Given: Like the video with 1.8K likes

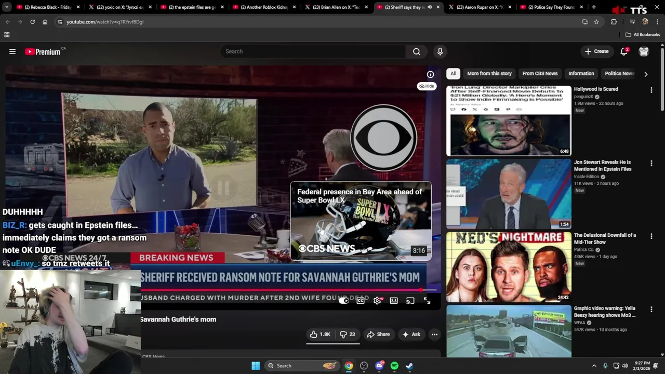Looking at the screenshot, I should [320, 335].
